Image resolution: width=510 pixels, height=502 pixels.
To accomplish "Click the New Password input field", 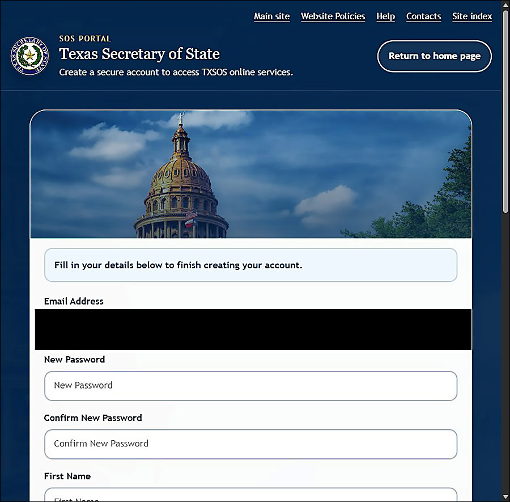I will pyautogui.click(x=250, y=386).
